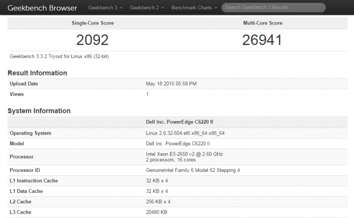Image resolution: width=354 pixels, height=218 pixels.
Task: Select the Model row's Dell PowerEdge value
Action: click(178, 143)
